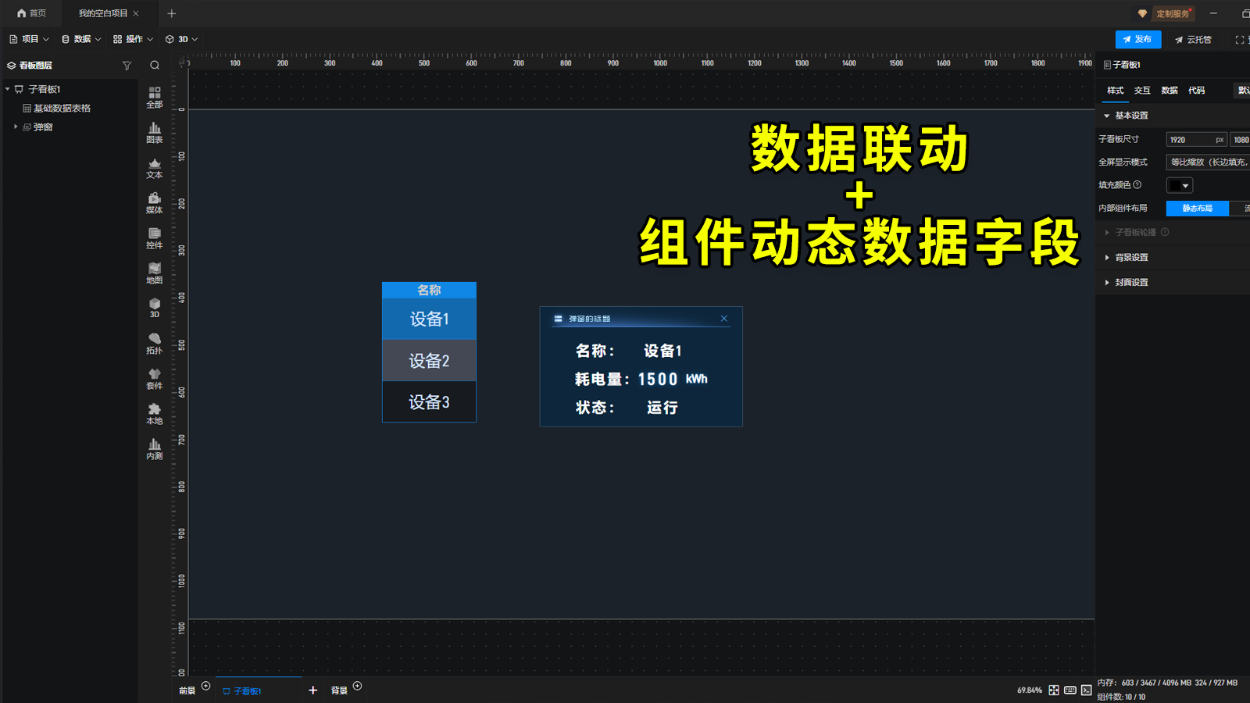The width and height of the screenshot is (1250, 703).
Task: Open the 地图 map components category
Action: [155, 273]
